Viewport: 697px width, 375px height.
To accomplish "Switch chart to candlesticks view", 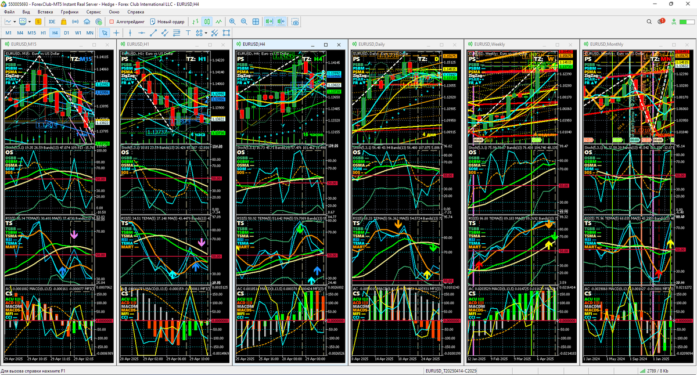I will point(208,21).
